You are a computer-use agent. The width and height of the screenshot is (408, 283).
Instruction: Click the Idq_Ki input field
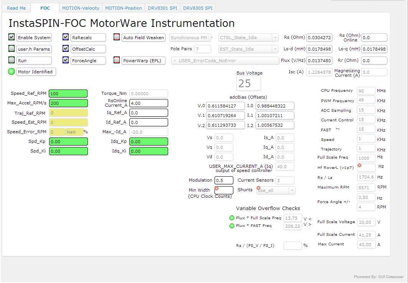[x=148, y=151]
